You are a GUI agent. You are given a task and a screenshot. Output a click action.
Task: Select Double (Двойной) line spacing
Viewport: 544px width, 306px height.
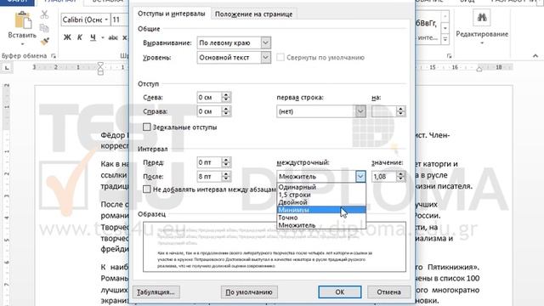point(321,202)
